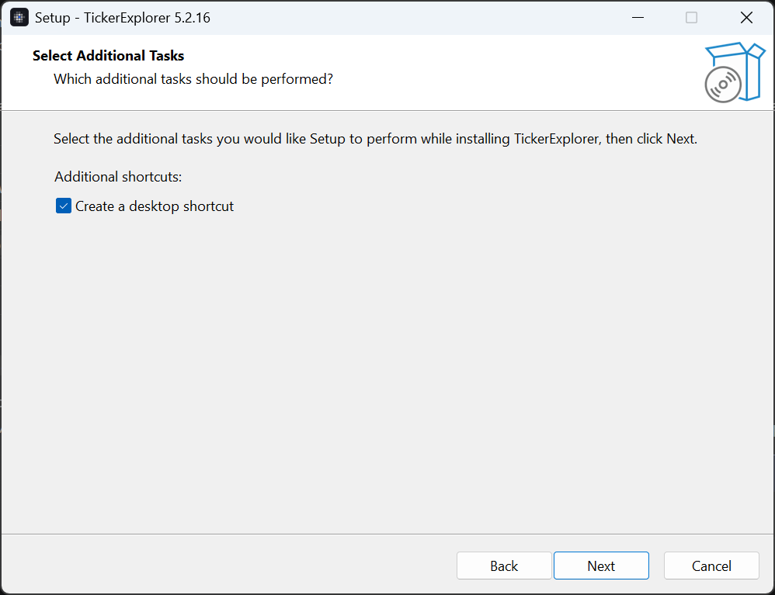
Task: Click the disabled maximize button
Action: pyautogui.click(x=691, y=18)
